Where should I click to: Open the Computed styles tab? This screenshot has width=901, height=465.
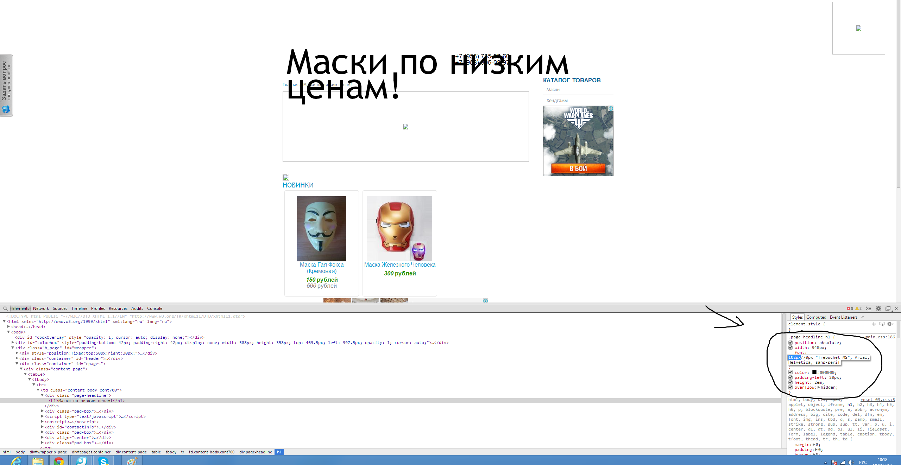(x=816, y=317)
